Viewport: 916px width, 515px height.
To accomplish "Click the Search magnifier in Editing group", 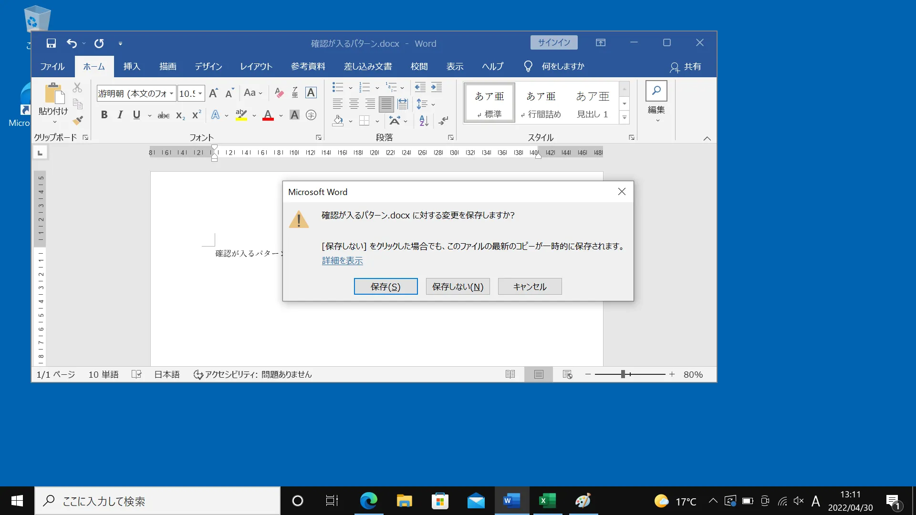I will click(656, 91).
